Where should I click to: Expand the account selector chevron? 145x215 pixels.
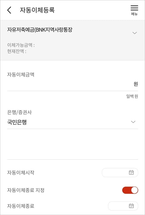[135, 33]
